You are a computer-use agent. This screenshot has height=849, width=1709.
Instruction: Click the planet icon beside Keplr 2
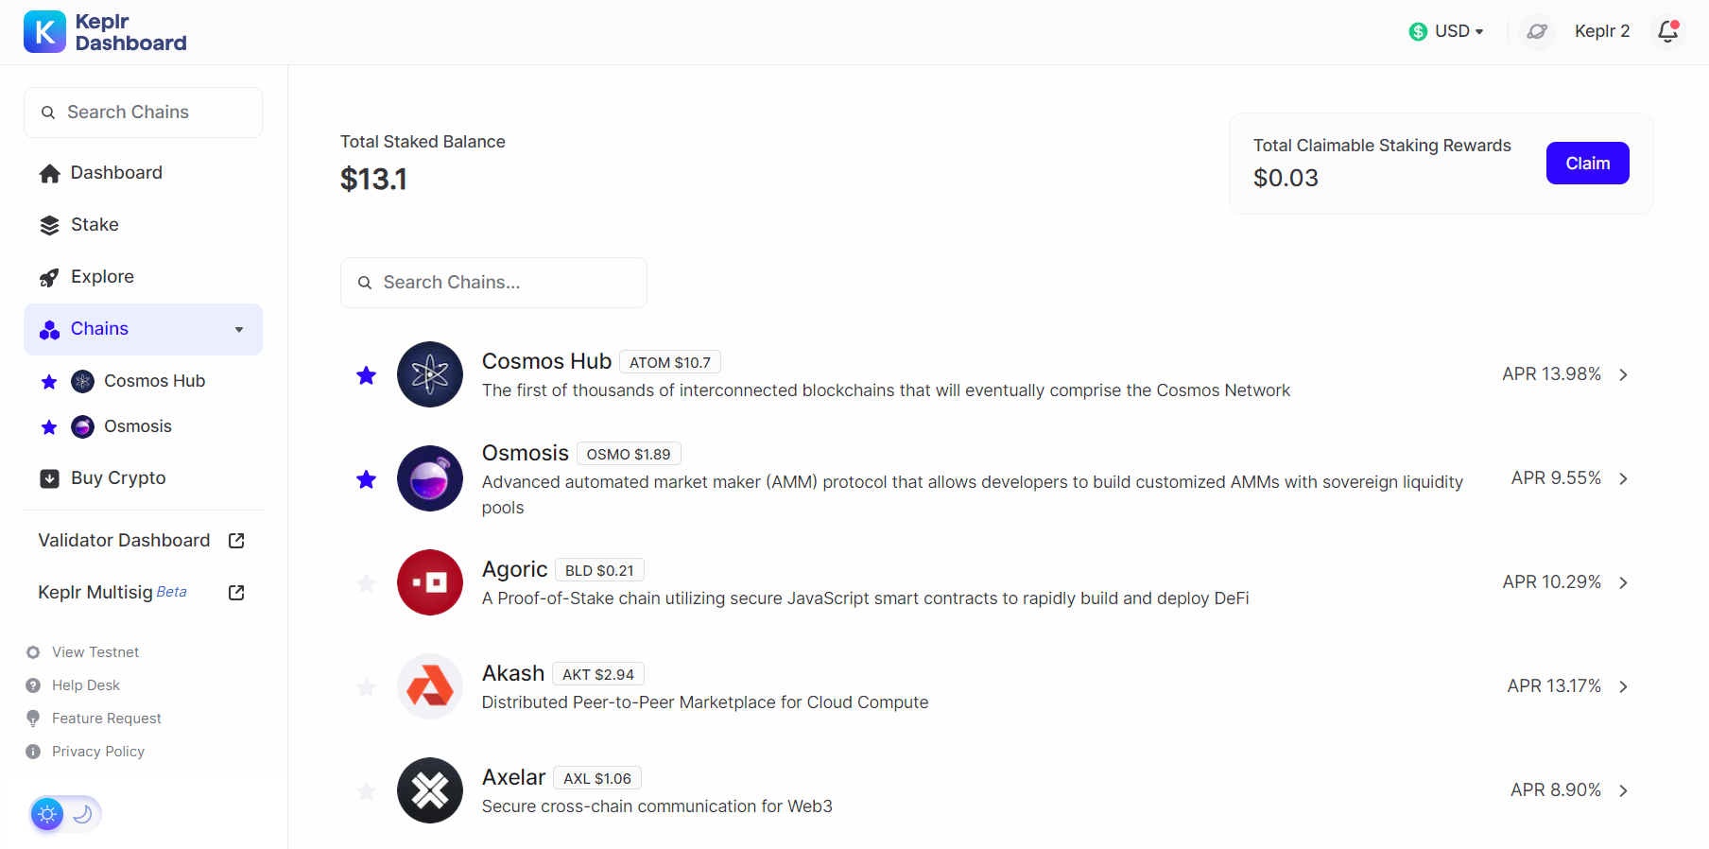[1537, 31]
